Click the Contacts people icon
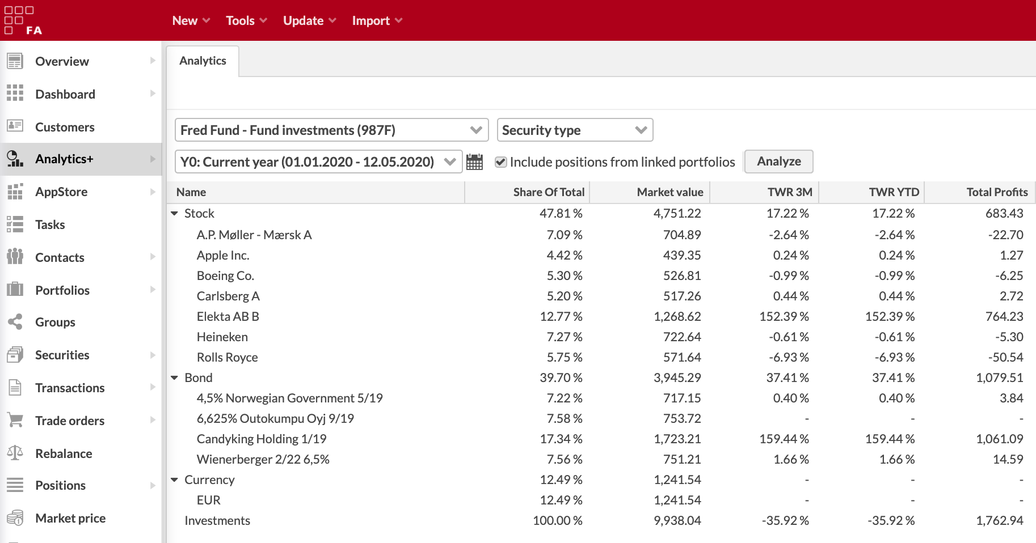 [x=15, y=257]
